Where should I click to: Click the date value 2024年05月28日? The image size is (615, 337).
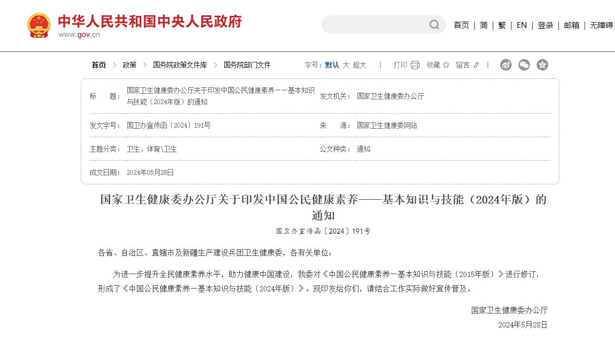point(150,172)
